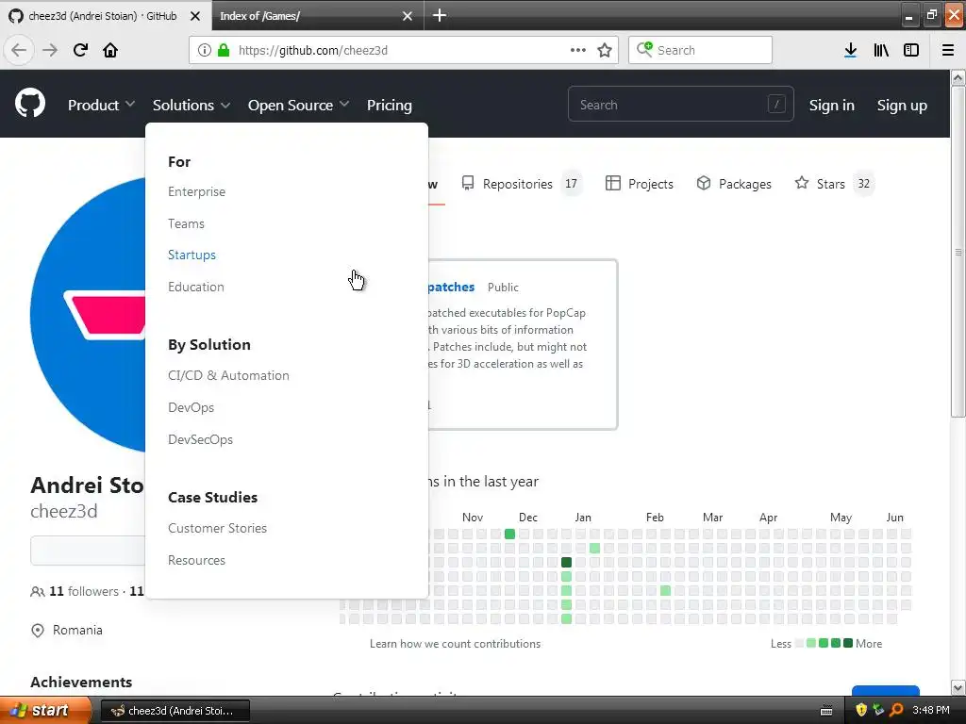This screenshot has height=724, width=966.
Task: Select Startups in Solutions menu
Action: click(192, 255)
